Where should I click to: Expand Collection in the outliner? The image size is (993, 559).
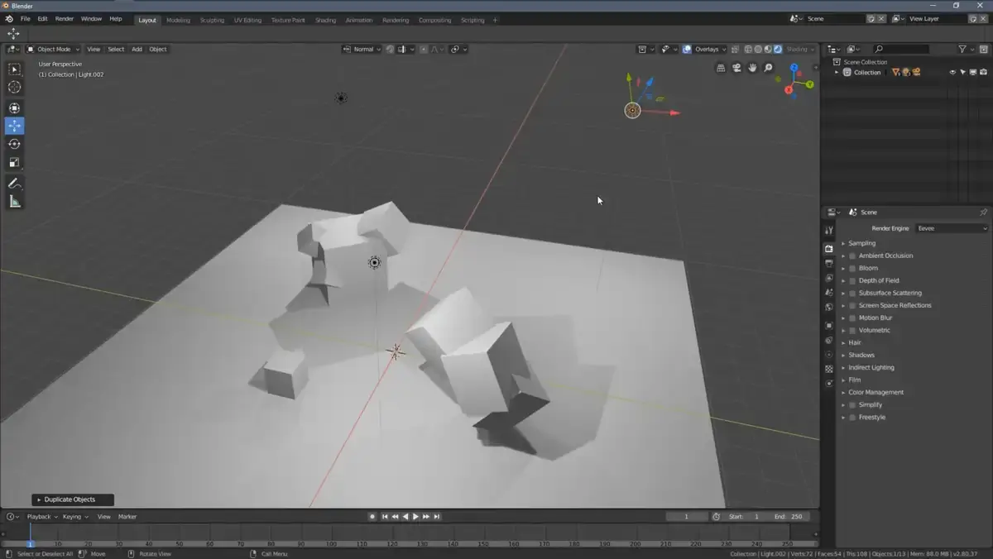pyautogui.click(x=837, y=72)
